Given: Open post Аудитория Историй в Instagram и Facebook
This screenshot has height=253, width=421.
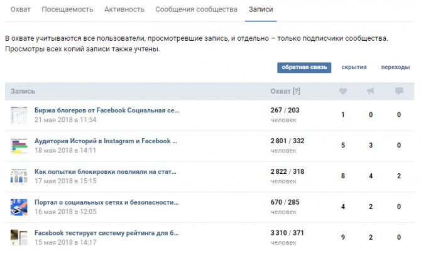Looking at the screenshot, I should [x=106, y=141].
